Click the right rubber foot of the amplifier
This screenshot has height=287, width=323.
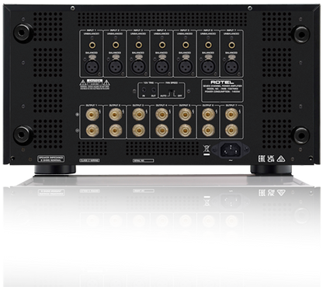271,170
